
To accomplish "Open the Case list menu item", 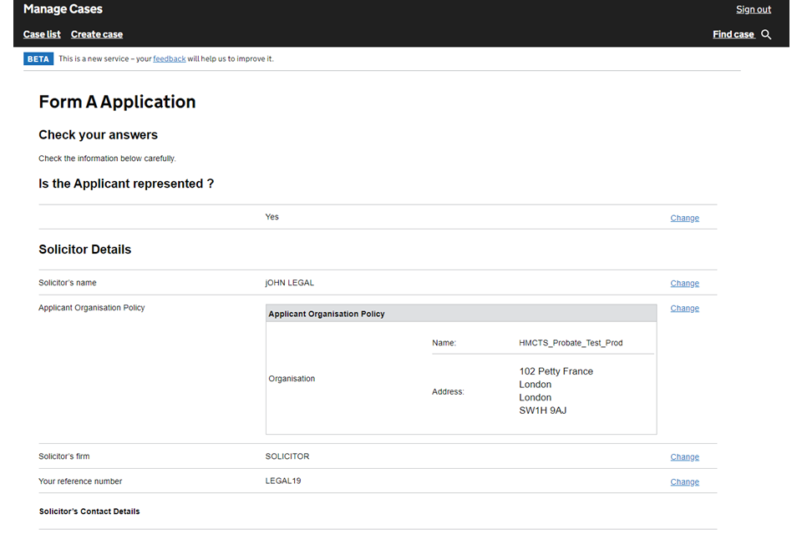I will [42, 34].
